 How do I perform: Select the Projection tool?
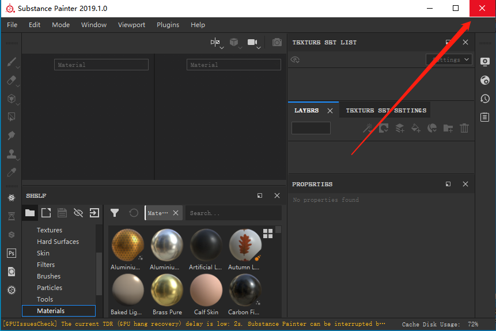pos(12,99)
